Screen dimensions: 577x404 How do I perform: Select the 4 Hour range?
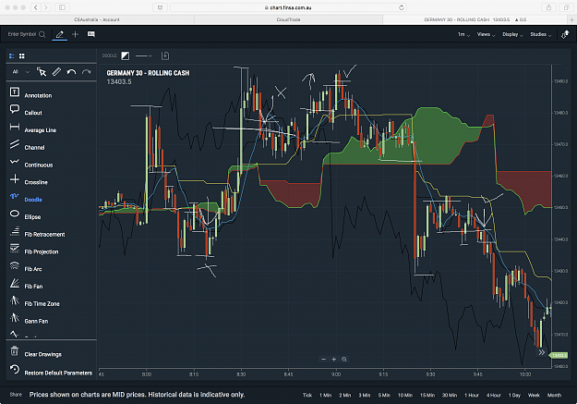coord(494,395)
